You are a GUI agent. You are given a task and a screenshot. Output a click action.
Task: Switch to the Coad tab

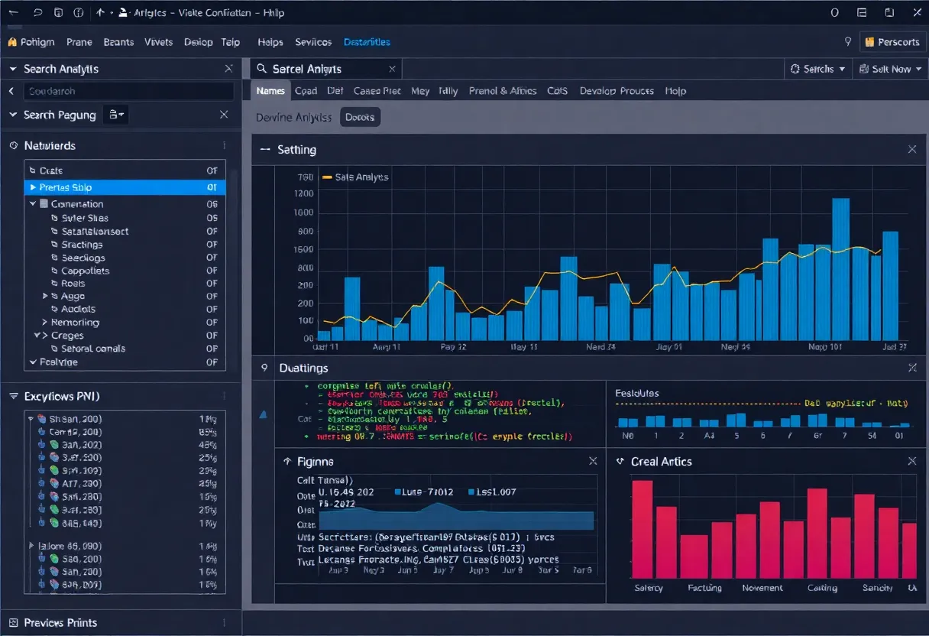[x=306, y=90]
